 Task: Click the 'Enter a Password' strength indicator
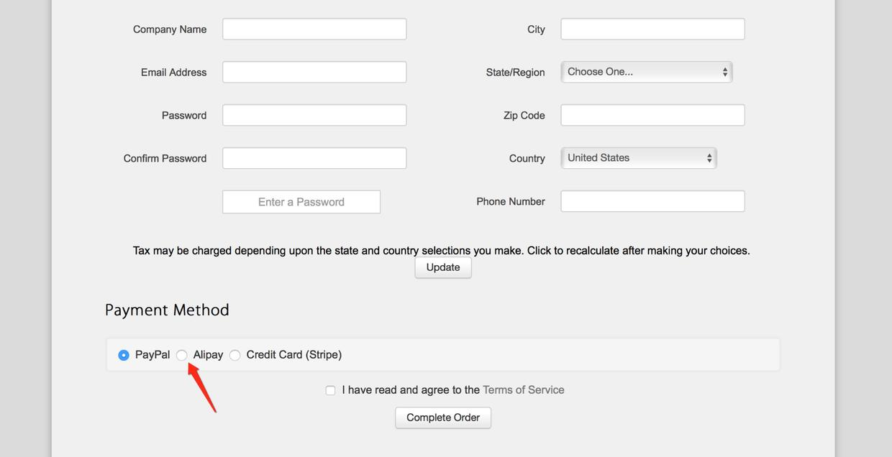301,202
